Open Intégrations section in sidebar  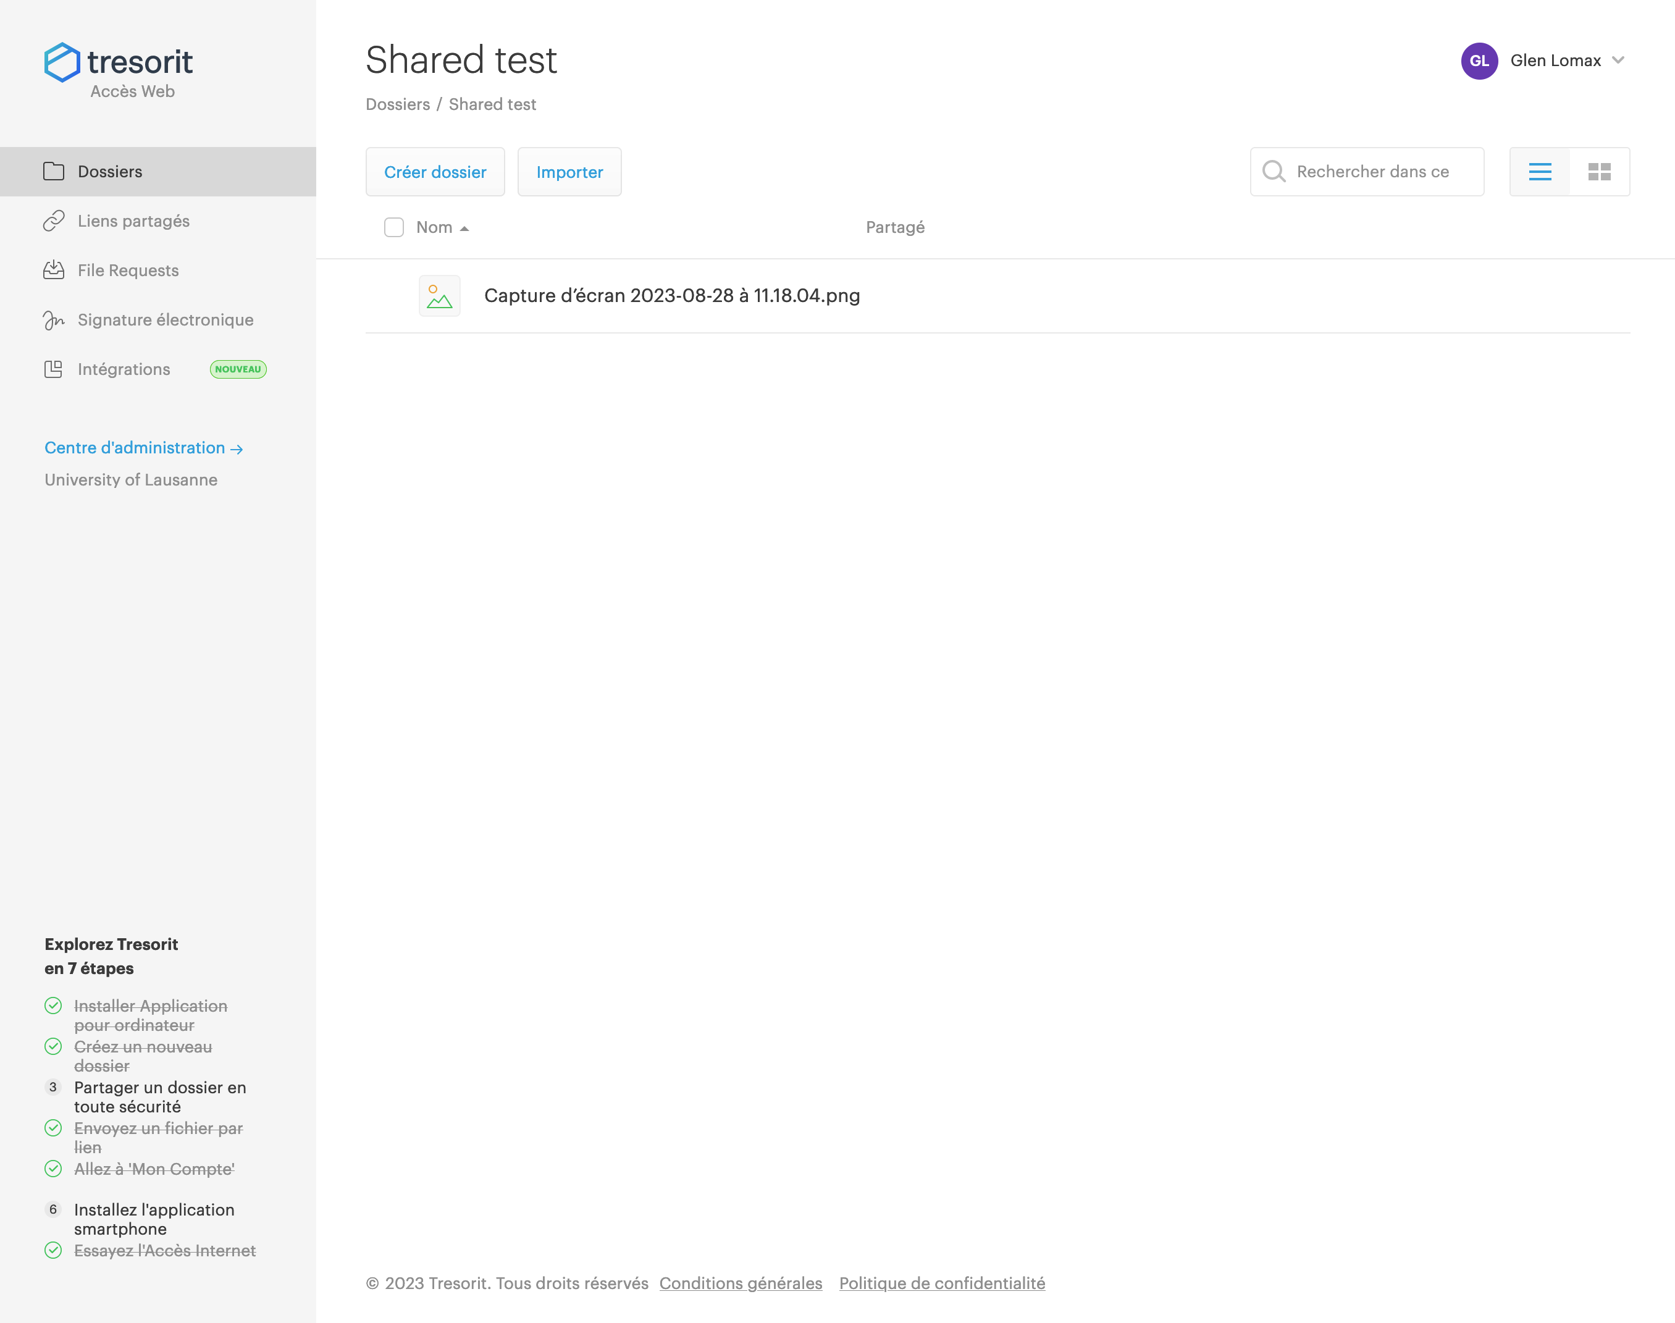click(x=124, y=369)
